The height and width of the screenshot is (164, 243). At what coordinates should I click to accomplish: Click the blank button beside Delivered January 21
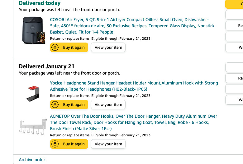(x=234, y=67)
